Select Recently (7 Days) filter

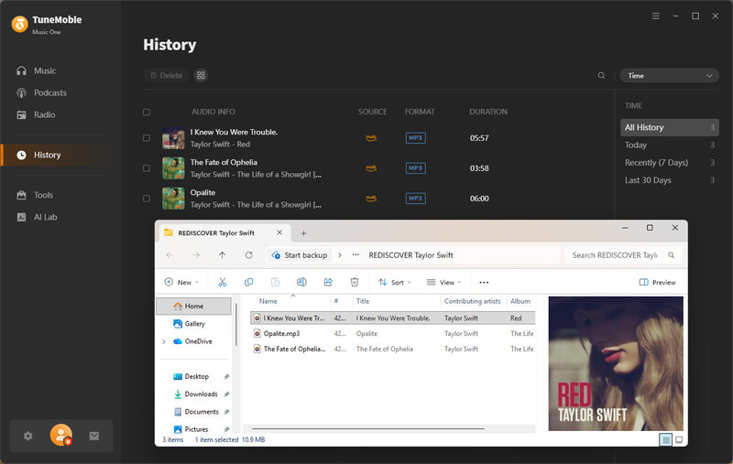(x=670, y=163)
